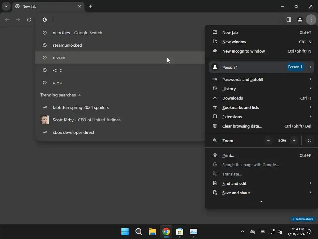318x239 pixels.
Task: Click Chrome icon in taskbar
Action: pyautogui.click(x=166, y=232)
